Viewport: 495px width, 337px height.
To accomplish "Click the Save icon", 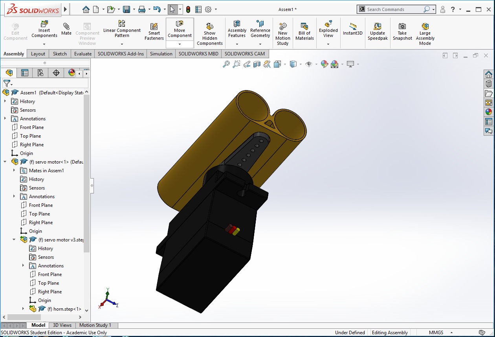I will click(126, 9).
